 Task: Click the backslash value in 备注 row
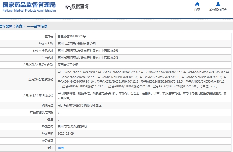point(58,119)
